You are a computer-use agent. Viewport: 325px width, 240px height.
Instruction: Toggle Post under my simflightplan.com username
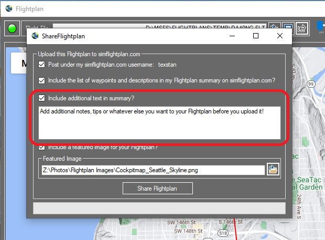(x=41, y=65)
